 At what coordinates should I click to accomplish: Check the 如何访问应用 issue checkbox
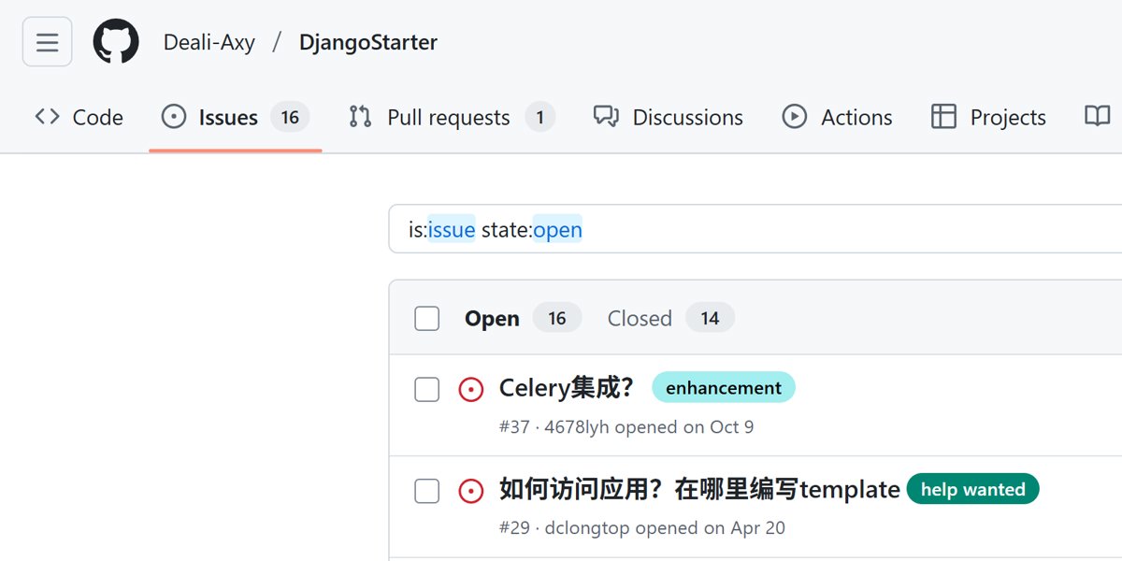click(x=427, y=491)
